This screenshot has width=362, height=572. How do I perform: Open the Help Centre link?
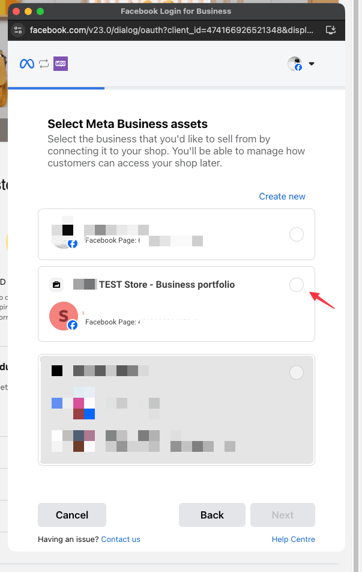pos(294,539)
